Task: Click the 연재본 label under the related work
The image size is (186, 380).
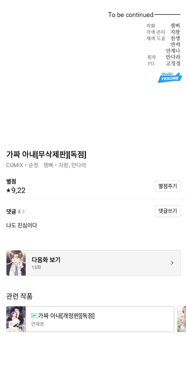Action: [x=37, y=324]
